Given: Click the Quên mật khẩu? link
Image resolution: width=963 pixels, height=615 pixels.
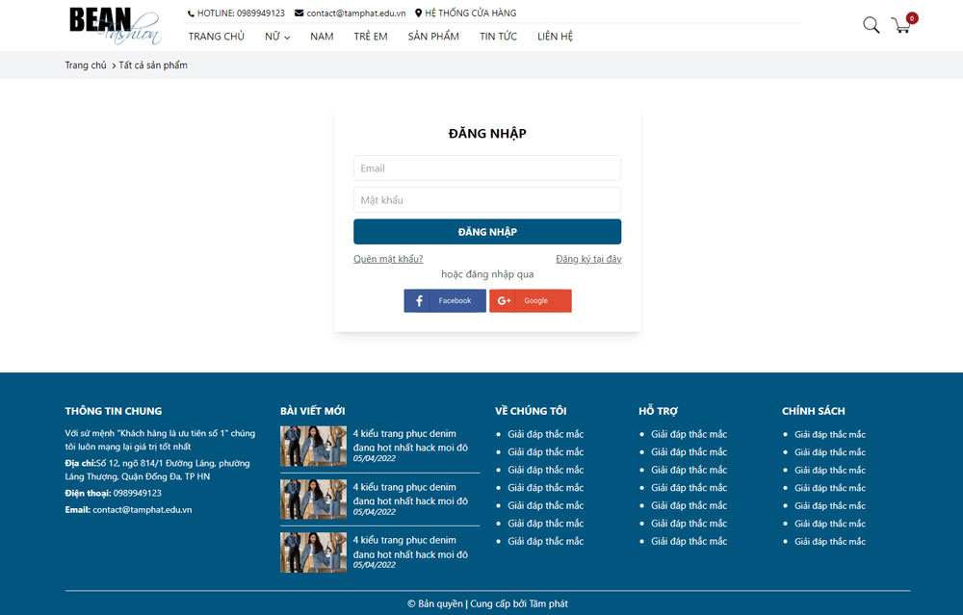Looking at the screenshot, I should tap(388, 259).
